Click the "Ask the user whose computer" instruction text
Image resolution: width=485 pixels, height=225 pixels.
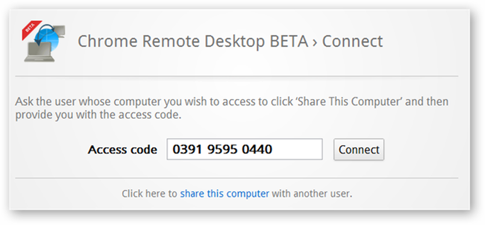(88, 102)
